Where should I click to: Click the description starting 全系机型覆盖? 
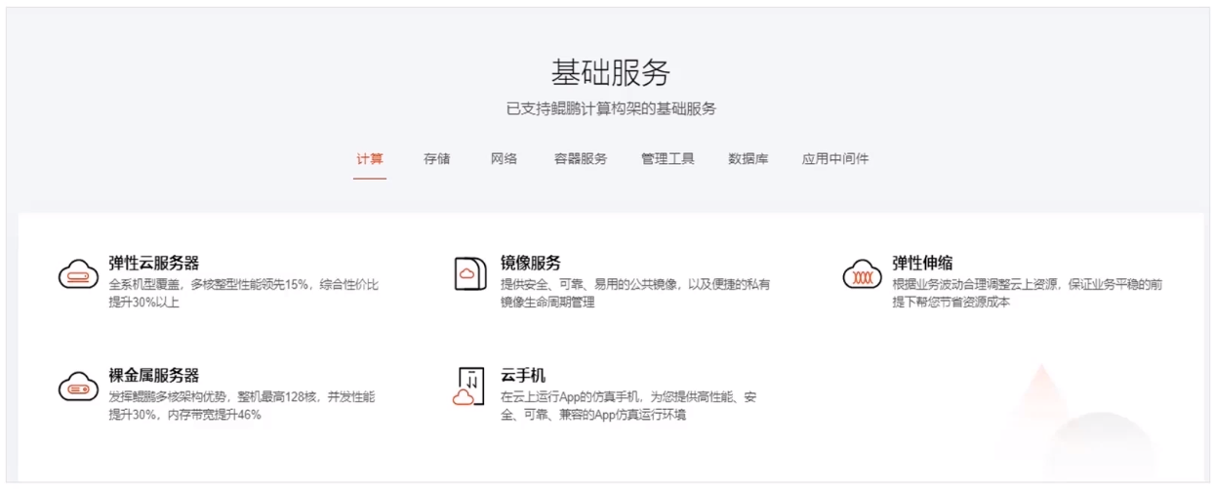click(x=243, y=293)
